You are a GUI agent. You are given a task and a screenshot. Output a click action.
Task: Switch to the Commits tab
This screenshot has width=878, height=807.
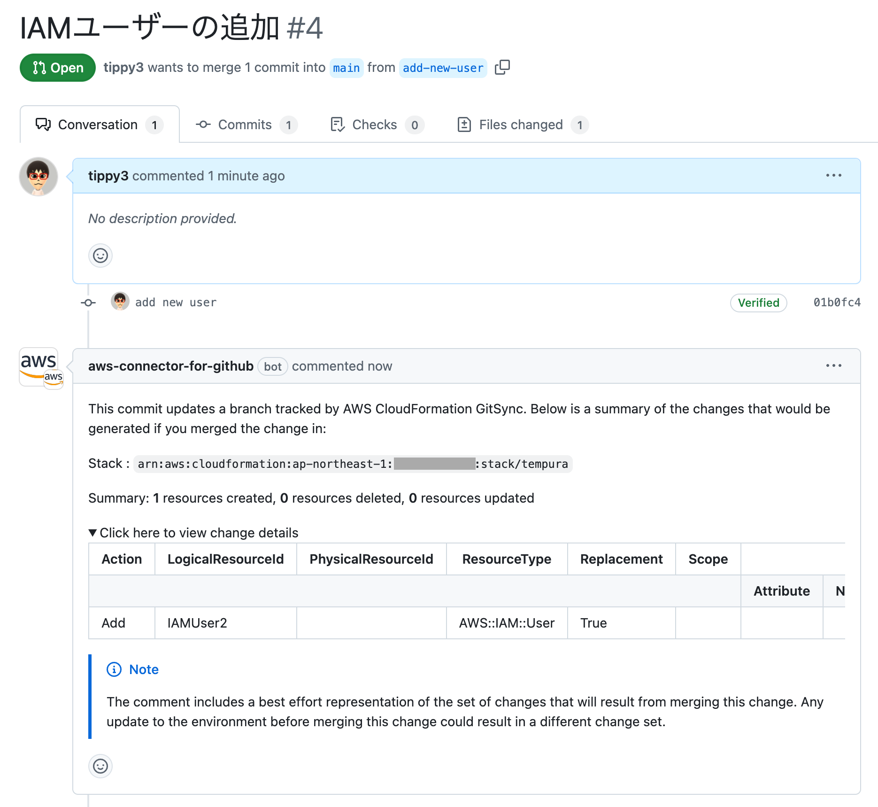[x=246, y=124]
